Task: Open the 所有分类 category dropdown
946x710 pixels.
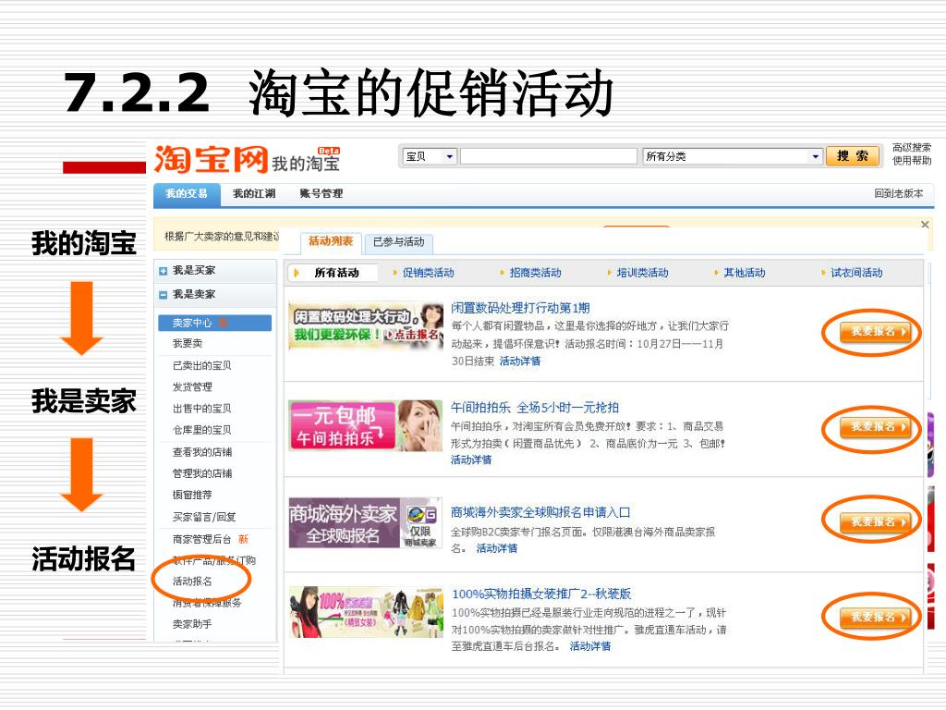Action: pos(733,157)
